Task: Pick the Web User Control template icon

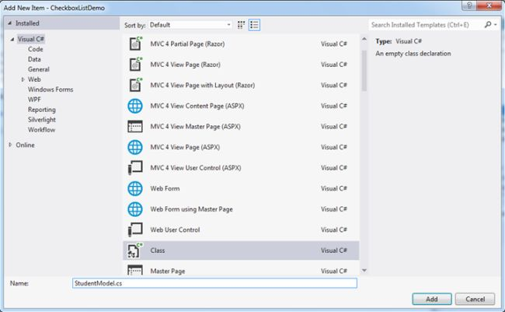Action: tap(135, 230)
